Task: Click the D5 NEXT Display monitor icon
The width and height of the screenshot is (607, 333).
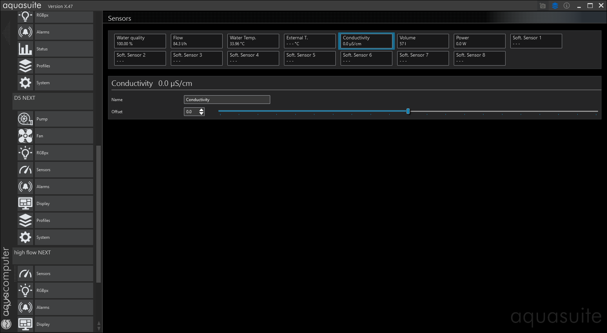Action: [25, 204]
